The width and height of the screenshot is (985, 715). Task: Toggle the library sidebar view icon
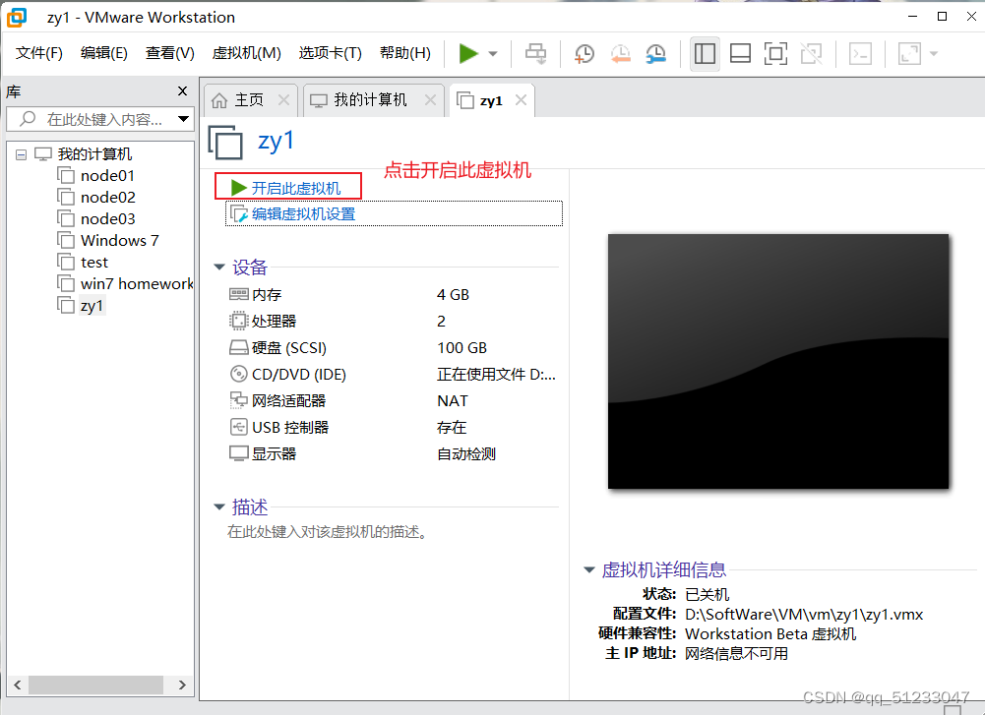[x=705, y=53]
